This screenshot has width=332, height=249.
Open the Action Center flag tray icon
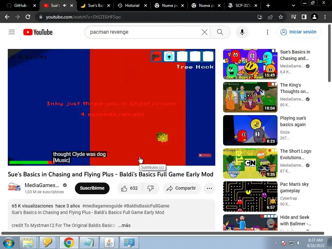(284, 243)
